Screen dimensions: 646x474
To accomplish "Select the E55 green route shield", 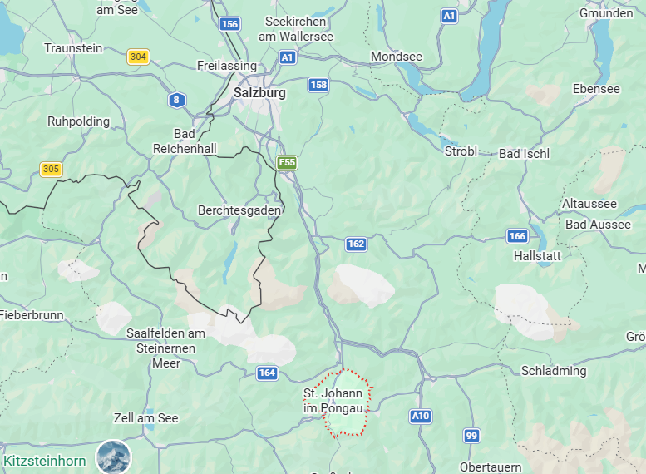I will 287,162.
